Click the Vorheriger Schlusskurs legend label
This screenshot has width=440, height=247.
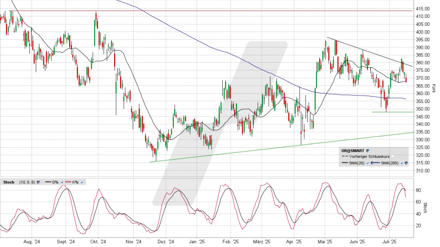coord(369,156)
